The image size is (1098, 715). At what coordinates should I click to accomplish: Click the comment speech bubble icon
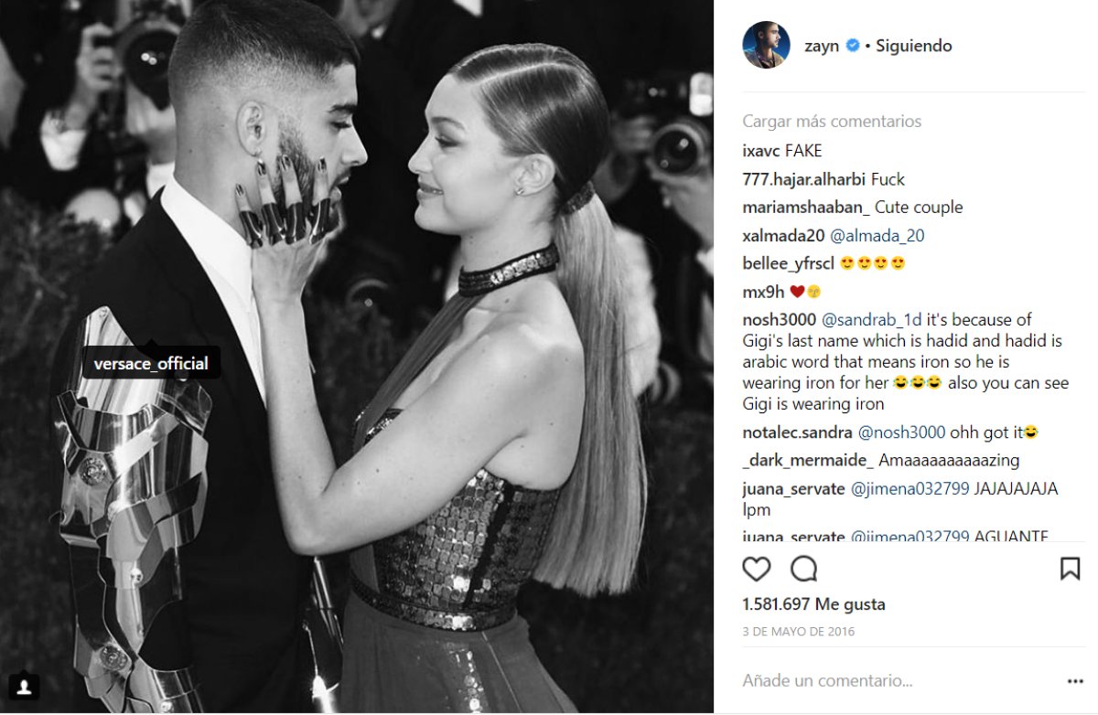pyautogui.click(x=803, y=569)
